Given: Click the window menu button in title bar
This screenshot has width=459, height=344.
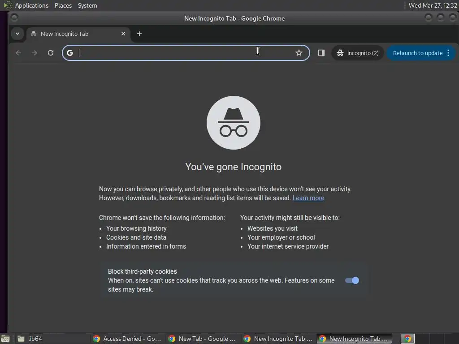Looking at the screenshot, I should point(14,18).
